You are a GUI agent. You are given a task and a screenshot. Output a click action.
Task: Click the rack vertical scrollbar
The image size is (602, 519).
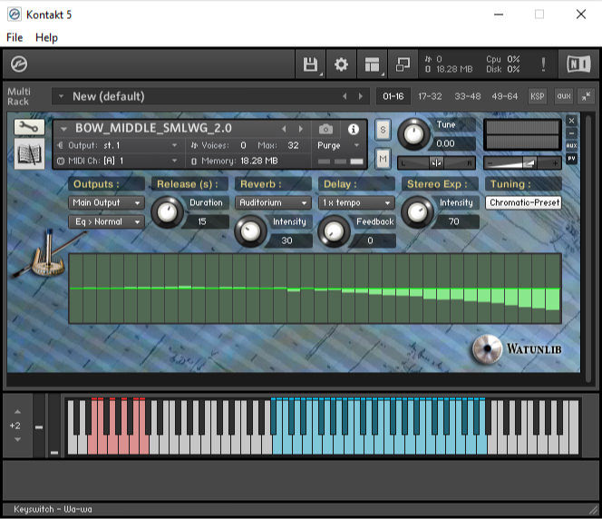point(587,248)
